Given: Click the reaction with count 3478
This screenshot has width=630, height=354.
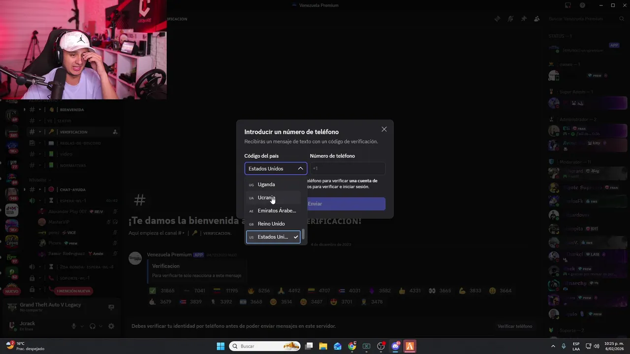Looking at the screenshot, I should tap(373, 301).
